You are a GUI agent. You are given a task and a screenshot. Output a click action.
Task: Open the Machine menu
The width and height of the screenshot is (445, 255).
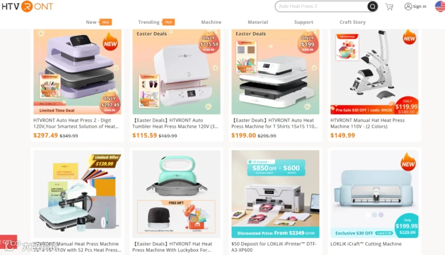(211, 22)
